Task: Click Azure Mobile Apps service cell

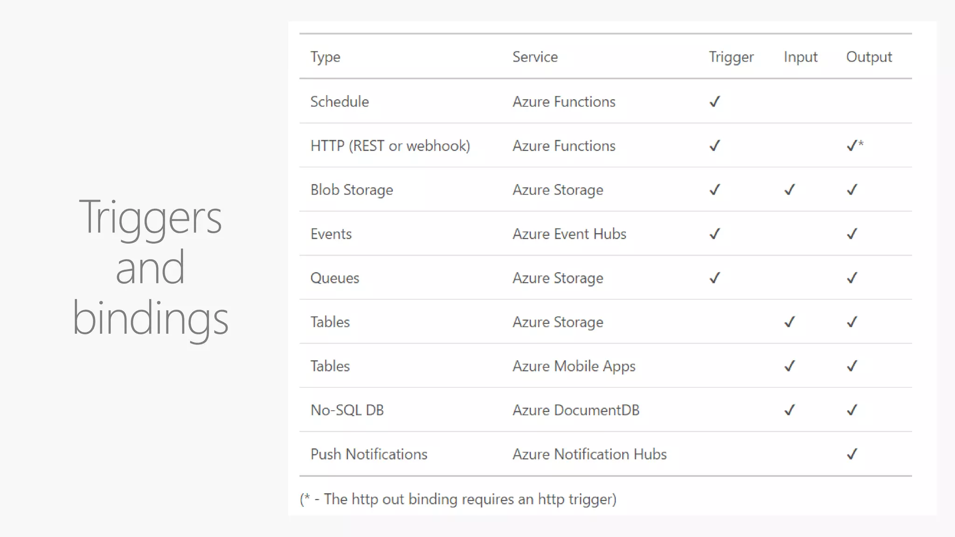Action: point(574,366)
